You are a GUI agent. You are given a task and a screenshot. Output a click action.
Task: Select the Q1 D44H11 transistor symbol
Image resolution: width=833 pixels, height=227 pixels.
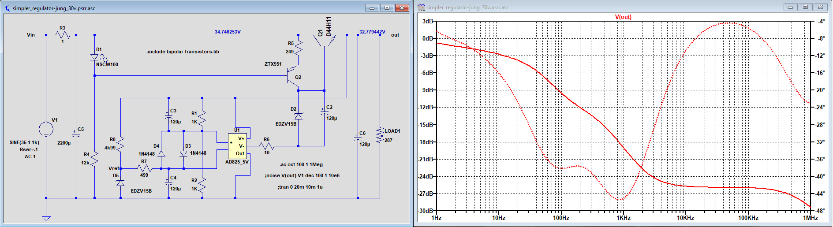click(x=325, y=40)
